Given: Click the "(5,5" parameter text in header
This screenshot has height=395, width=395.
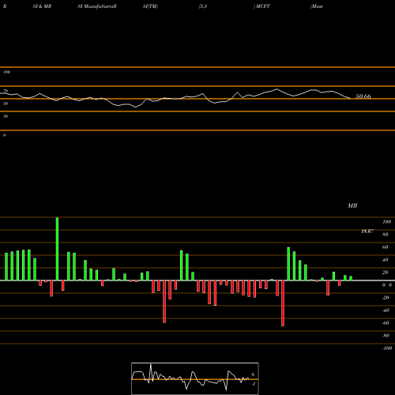Looking at the screenshot, I should 203,6.
